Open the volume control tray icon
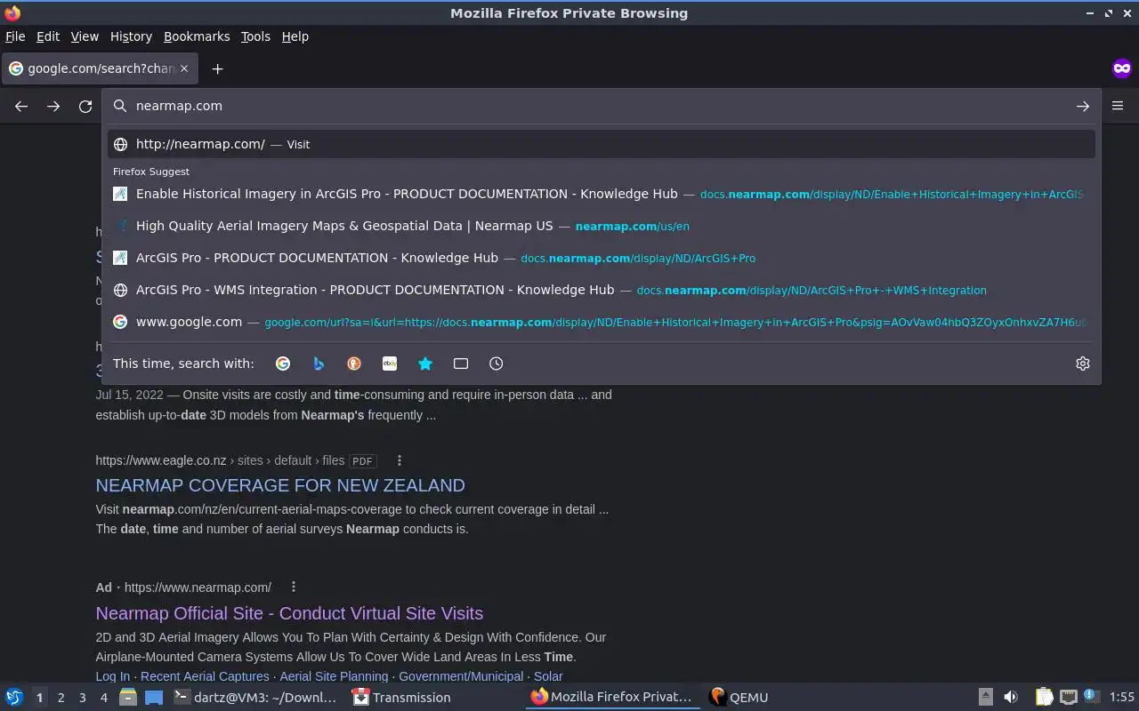The image size is (1139, 711). (1011, 698)
